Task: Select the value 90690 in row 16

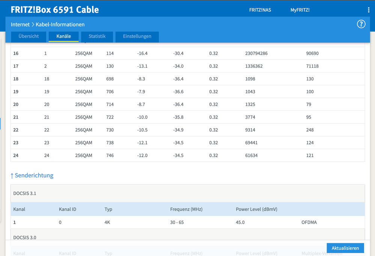Action: 312,54
